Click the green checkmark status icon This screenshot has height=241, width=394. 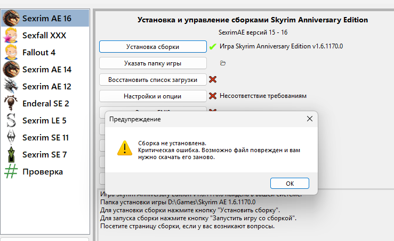click(x=213, y=47)
